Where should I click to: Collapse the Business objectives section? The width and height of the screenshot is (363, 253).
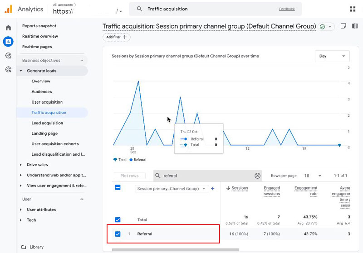[x=82, y=61]
